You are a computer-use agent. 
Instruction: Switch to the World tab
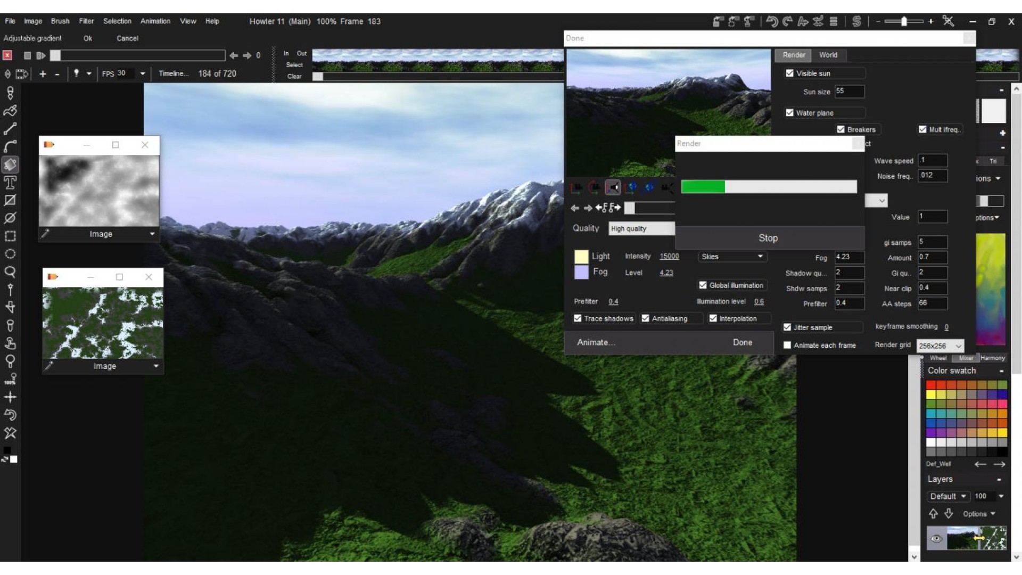coord(828,55)
